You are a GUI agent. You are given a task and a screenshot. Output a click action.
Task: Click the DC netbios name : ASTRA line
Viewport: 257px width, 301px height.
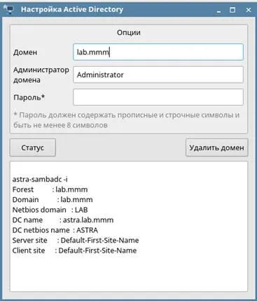coord(55,230)
